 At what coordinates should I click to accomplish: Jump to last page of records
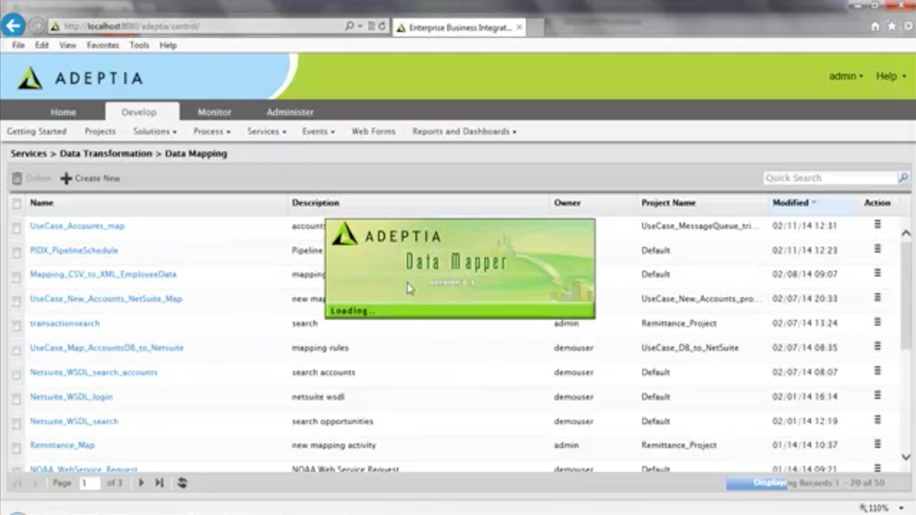coord(159,483)
